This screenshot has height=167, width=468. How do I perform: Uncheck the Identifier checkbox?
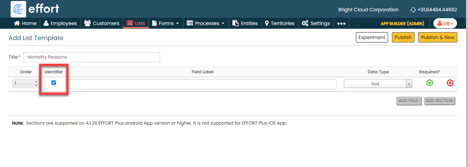[x=53, y=82]
